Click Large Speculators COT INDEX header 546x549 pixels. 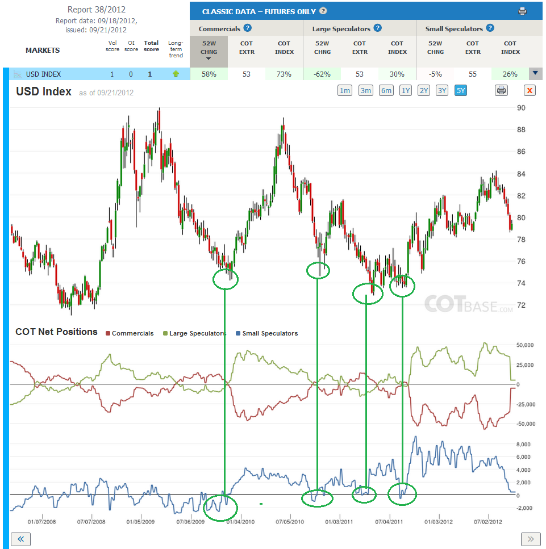point(397,48)
